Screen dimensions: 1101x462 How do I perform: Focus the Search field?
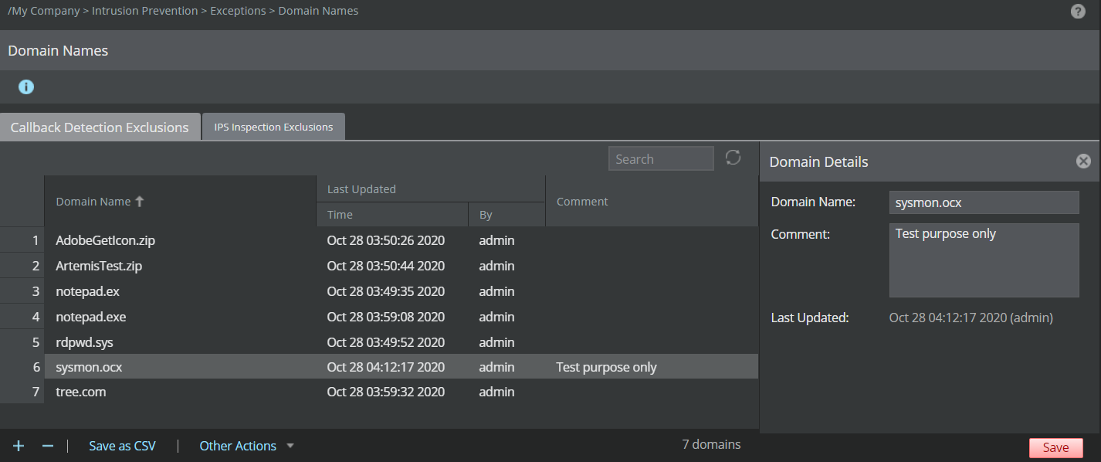coord(661,158)
